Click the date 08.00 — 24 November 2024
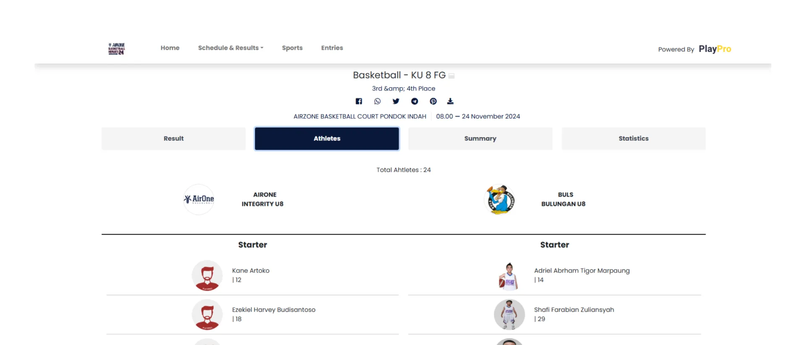Screen dimensions: 806x345 click(x=478, y=117)
